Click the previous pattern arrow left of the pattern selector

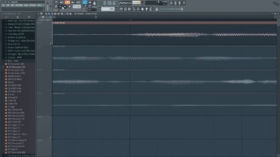pos(100,9)
